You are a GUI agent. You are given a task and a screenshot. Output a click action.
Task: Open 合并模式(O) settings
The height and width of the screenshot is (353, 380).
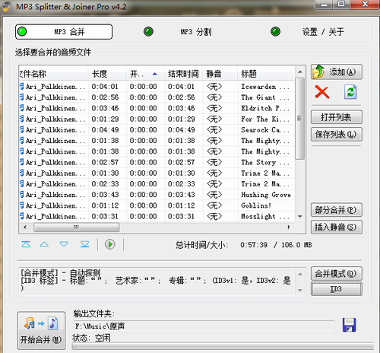click(x=337, y=273)
